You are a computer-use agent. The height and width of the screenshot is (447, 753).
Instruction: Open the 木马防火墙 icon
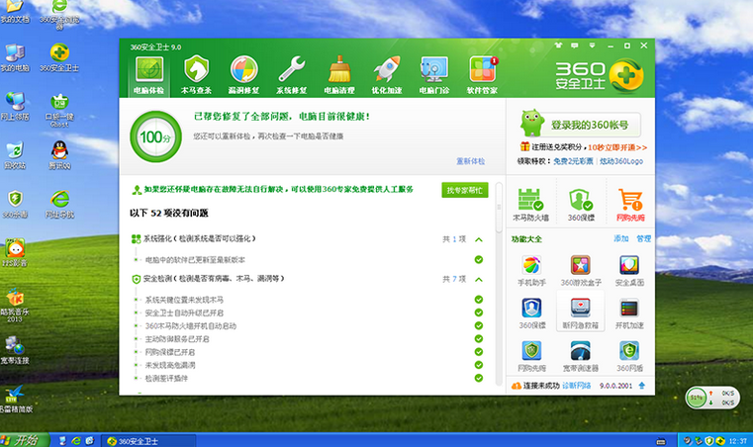coord(530,204)
